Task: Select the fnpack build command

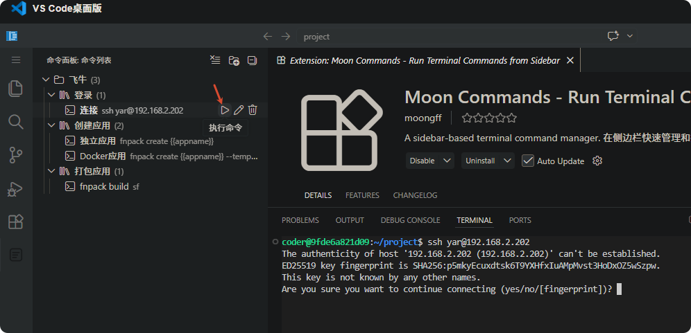Action: 150,186
